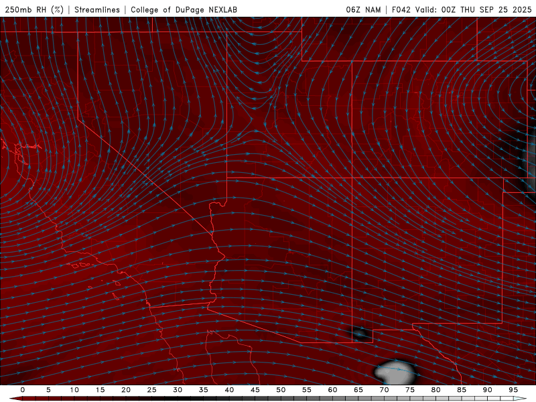Select the 10 value on the RH scale

click(x=74, y=390)
